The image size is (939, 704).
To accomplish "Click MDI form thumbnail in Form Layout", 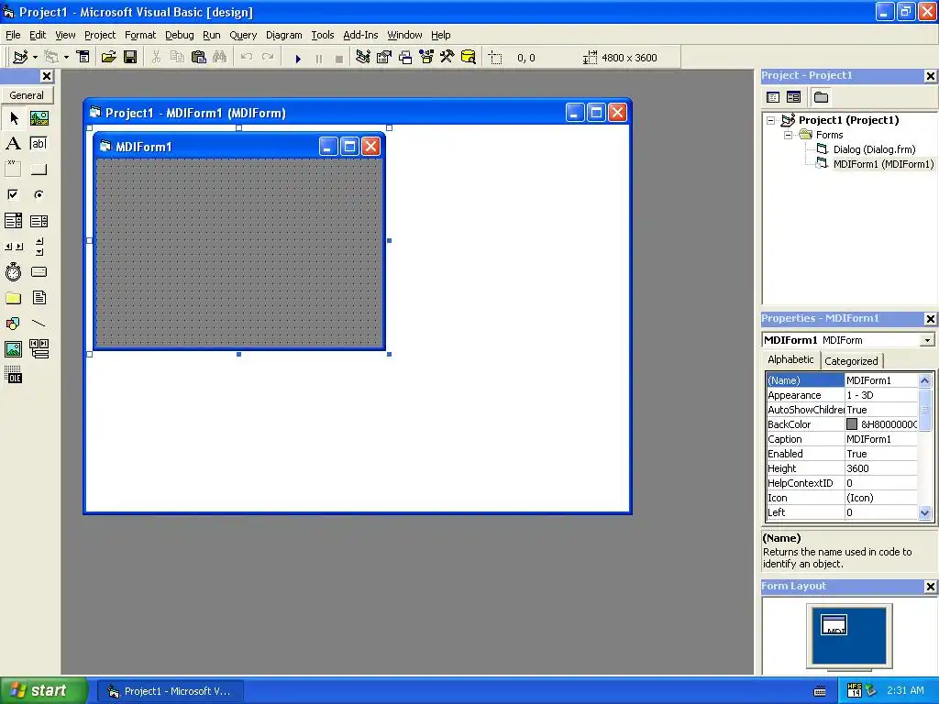I will pyautogui.click(x=834, y=624).
